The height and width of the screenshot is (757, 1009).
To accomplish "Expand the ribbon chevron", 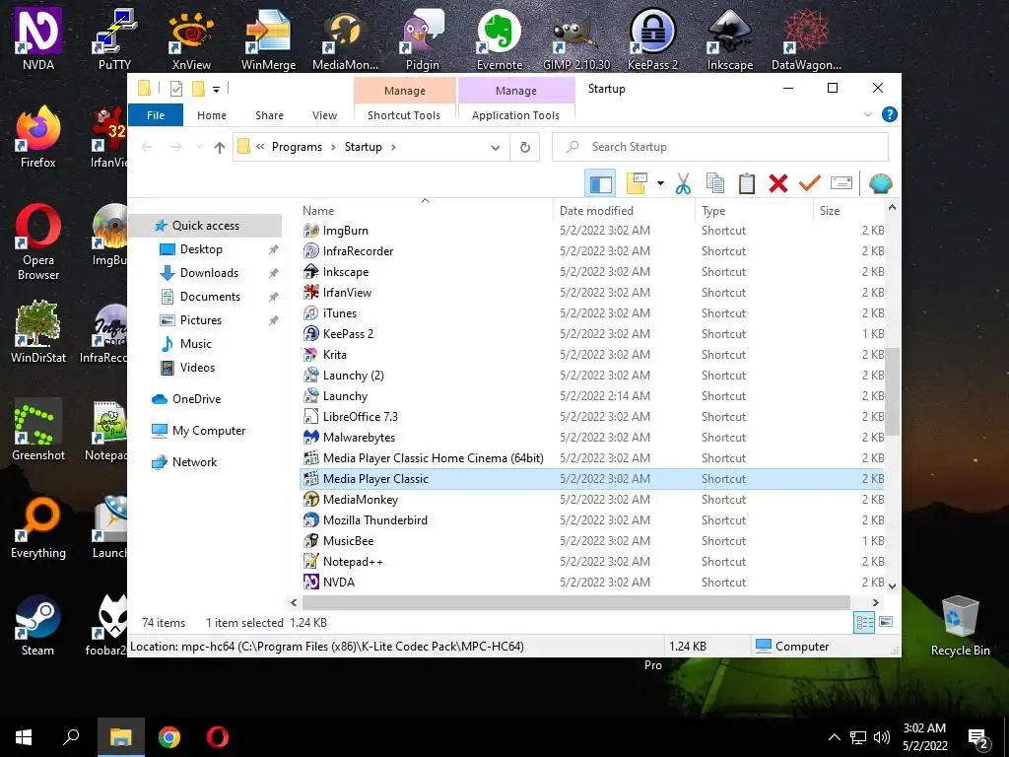I will 868,114.
